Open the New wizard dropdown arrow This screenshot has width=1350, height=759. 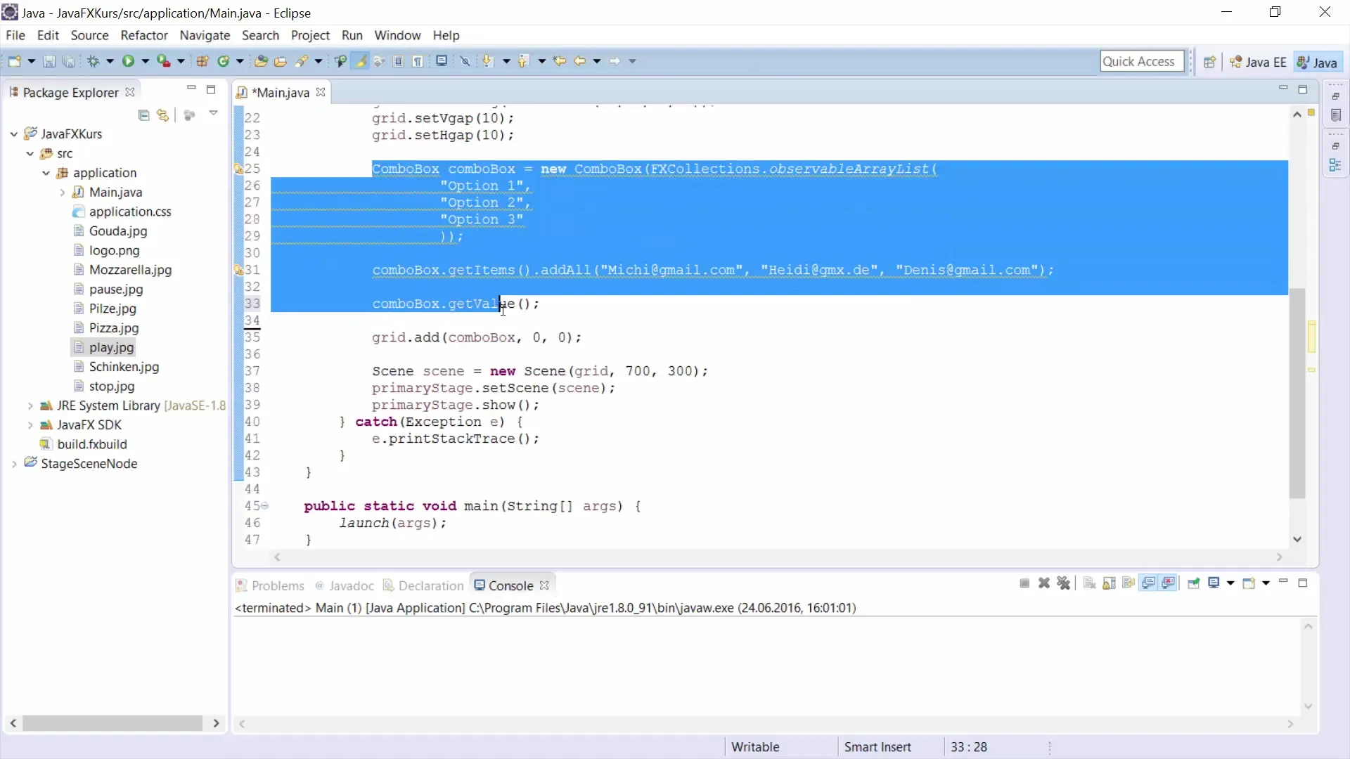(x=32, y=61)
